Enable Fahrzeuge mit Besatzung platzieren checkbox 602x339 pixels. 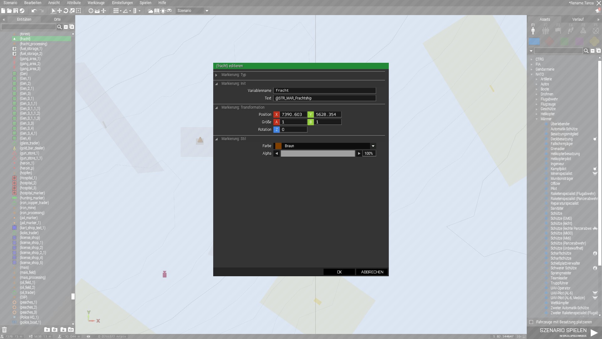coord(531,322)
